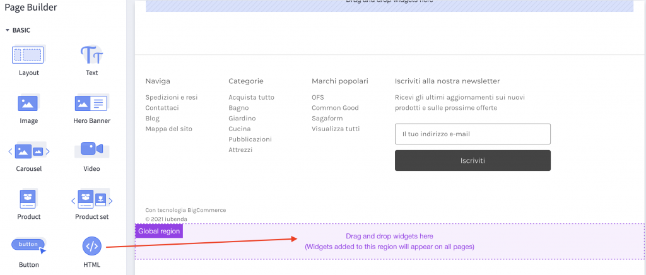Go to the Acquista tutto category

[x=251, y=98]
